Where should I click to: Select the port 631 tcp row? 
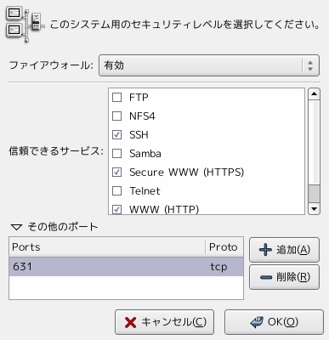pyautogui.click(x=126, y=267)
